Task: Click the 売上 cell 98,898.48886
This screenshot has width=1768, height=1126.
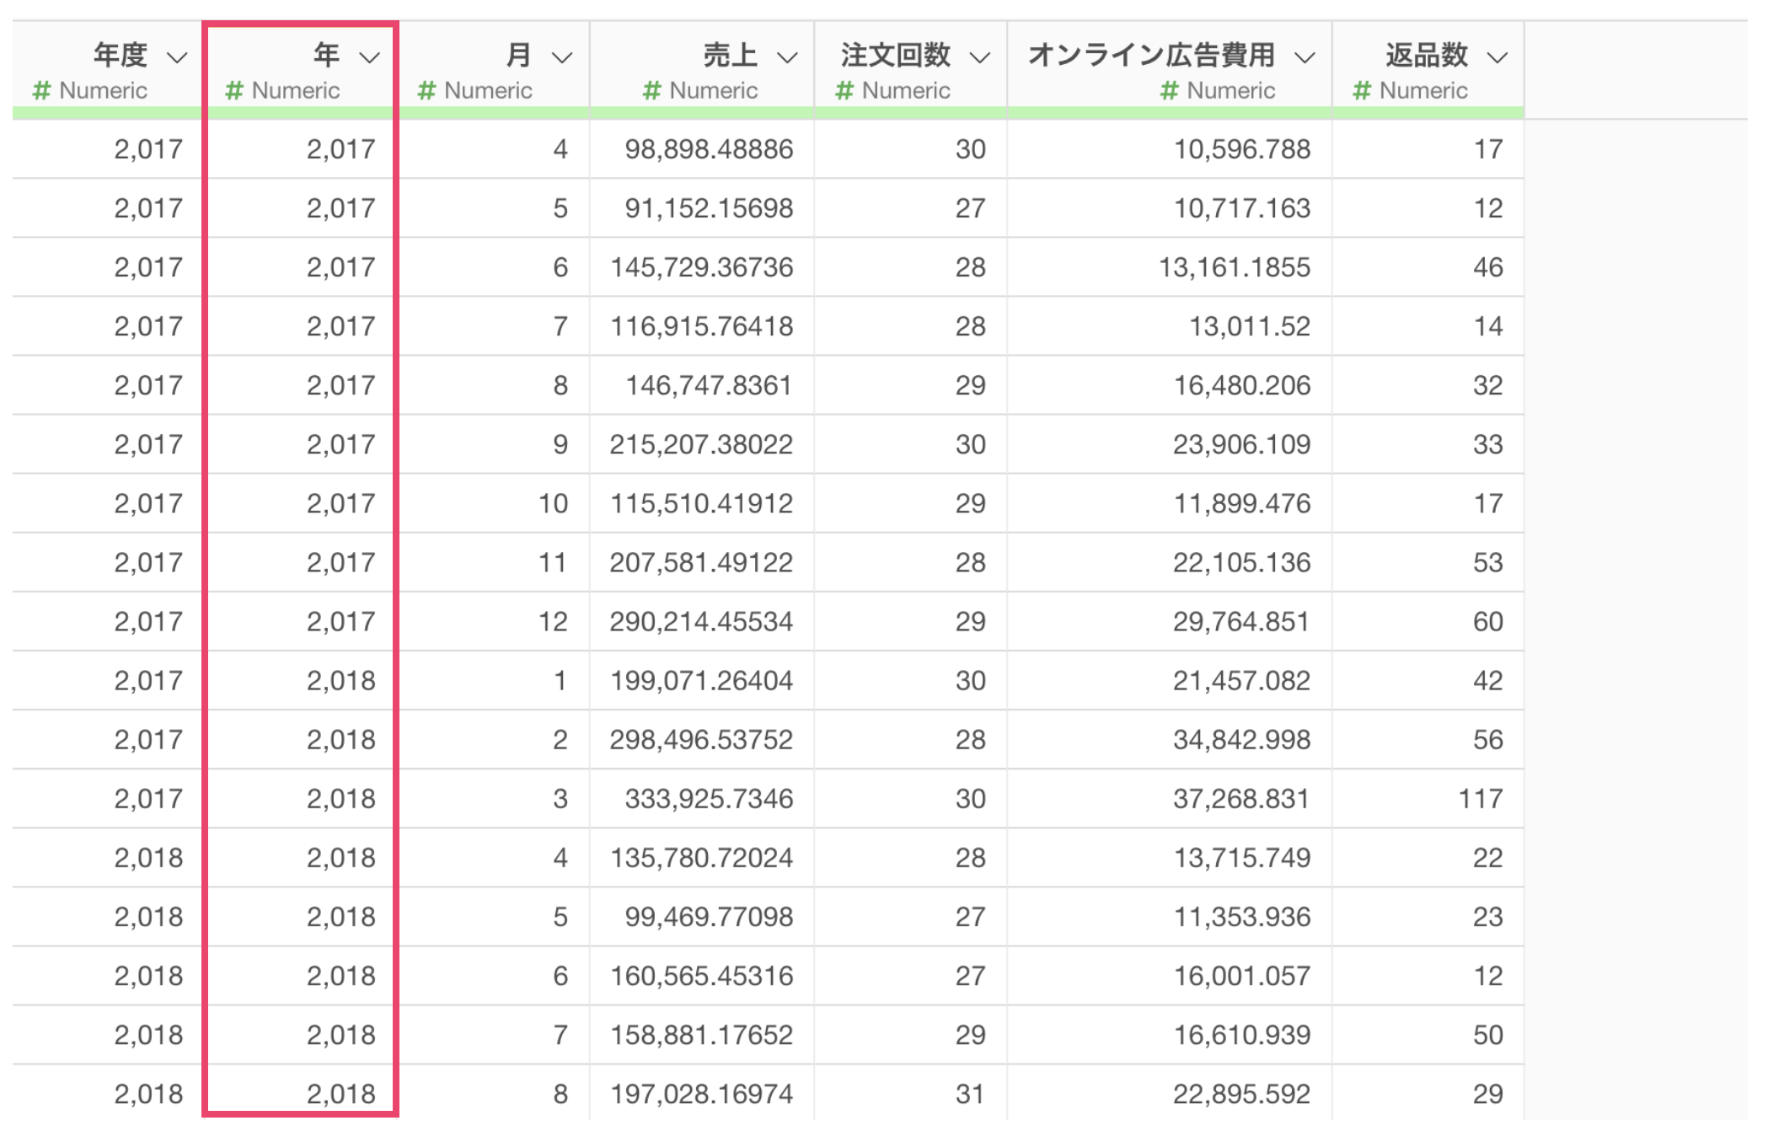Action: [x=708, y=149]
